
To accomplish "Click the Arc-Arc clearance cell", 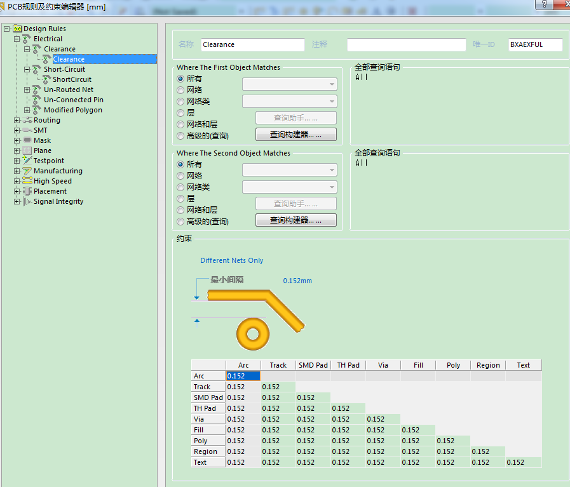I will tap(243, 376).
